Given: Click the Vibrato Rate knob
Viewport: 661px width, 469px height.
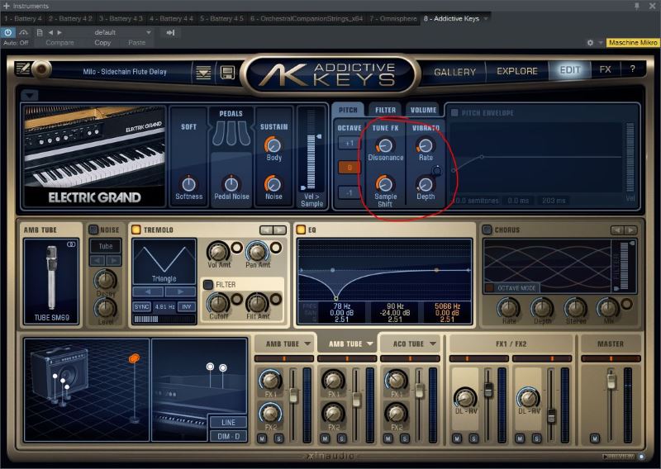Looking at the screenshot, I should [426, 146].
